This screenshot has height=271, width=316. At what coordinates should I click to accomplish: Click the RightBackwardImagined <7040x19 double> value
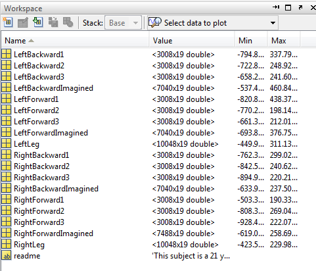coord(183,189)
